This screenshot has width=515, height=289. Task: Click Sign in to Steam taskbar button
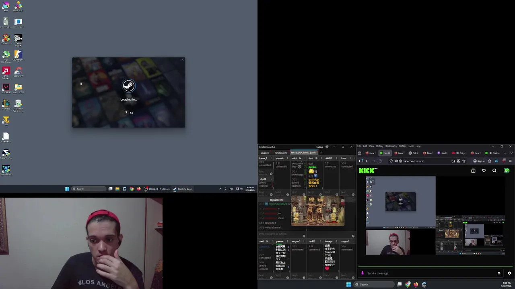[183, 189]
